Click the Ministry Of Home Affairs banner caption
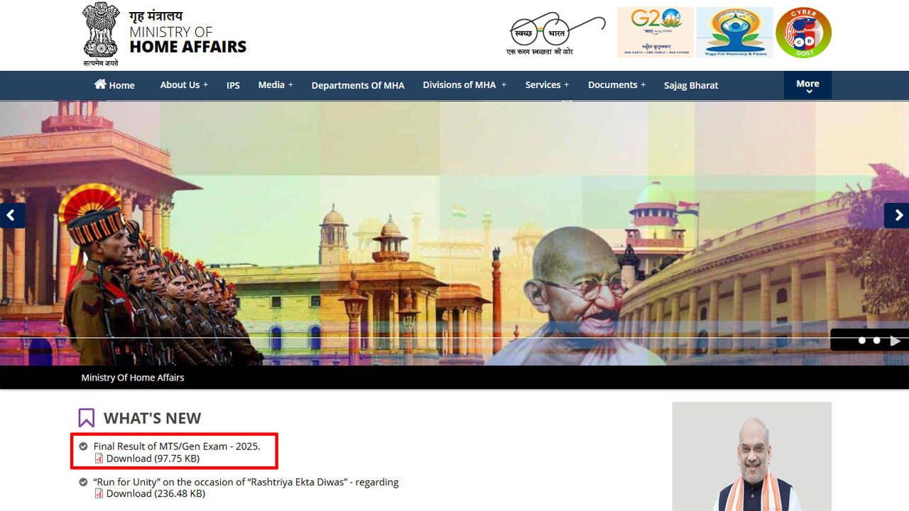 pyautogui.click(x=133, y=378)
